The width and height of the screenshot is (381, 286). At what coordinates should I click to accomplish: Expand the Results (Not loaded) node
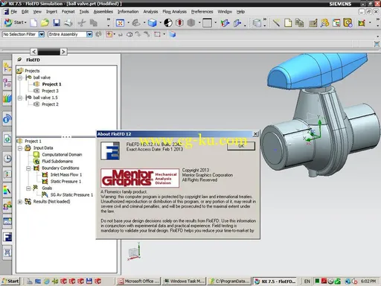click(20, 202)
